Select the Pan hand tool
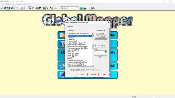 [x=33, y=8]
